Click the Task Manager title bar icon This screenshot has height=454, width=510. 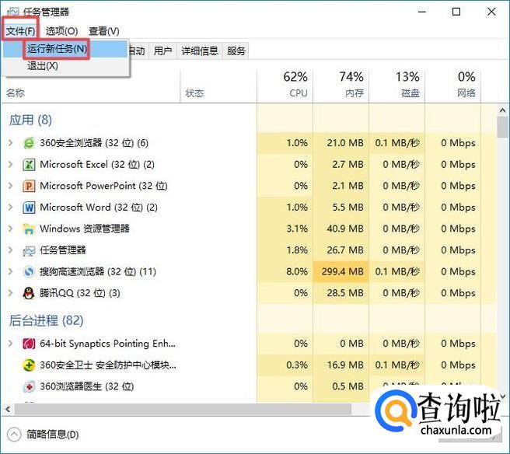click(x=13, y=12)
